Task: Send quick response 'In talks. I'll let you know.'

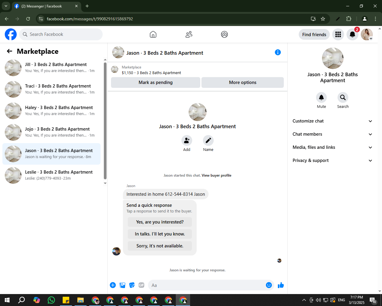Action: point(160,234)
